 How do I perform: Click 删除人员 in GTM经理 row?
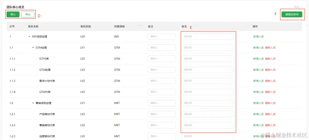[270, 48]
